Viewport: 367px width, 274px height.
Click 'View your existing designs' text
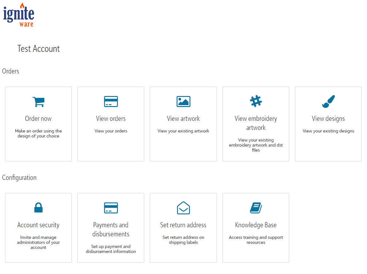[x=328, y=131]
